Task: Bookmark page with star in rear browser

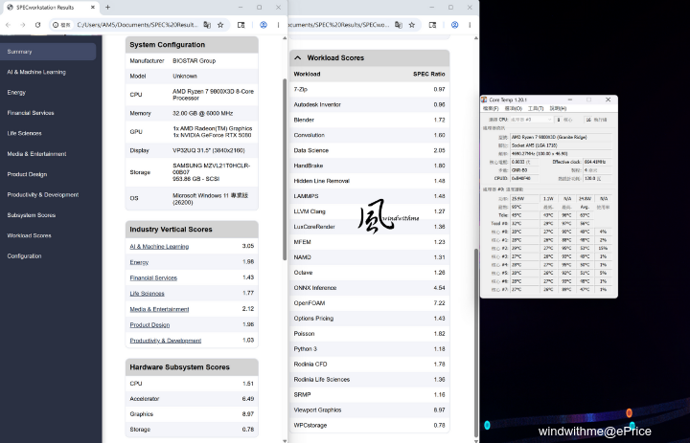Action: point(412,25)
